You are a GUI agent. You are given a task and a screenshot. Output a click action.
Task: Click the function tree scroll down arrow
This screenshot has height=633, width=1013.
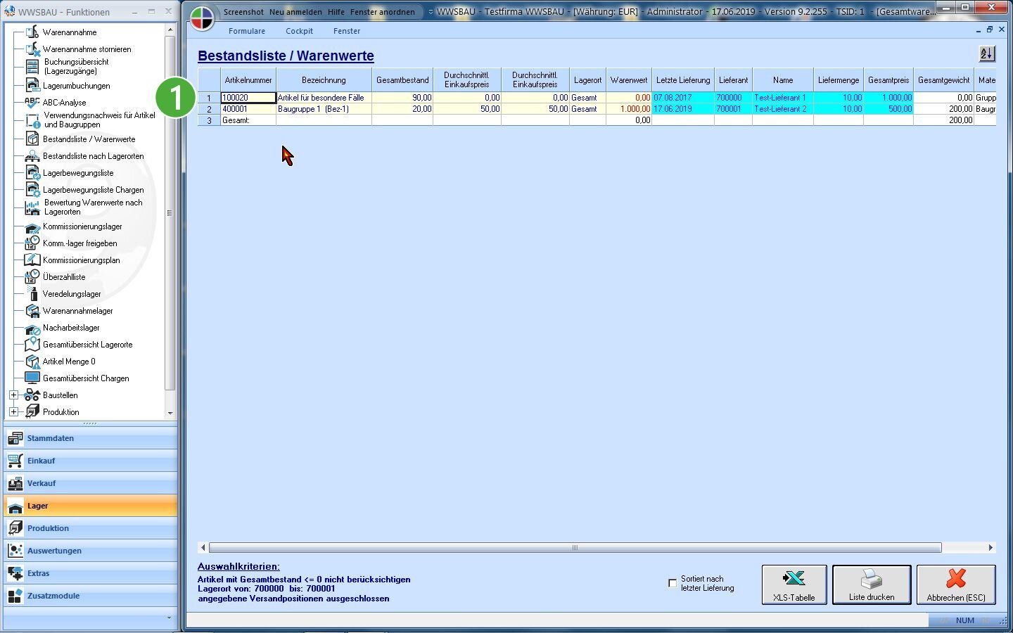point(170,414)
